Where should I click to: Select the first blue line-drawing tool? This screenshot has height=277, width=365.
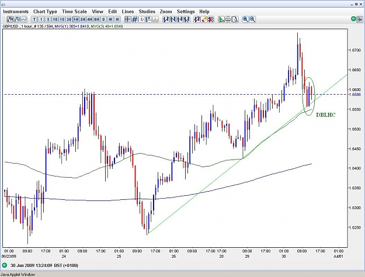tap(166, 19)
